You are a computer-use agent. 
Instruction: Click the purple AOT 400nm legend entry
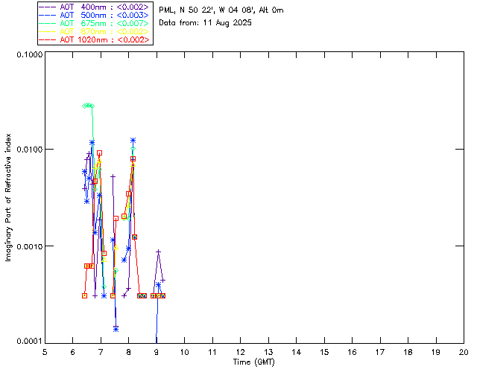[95, 7]
